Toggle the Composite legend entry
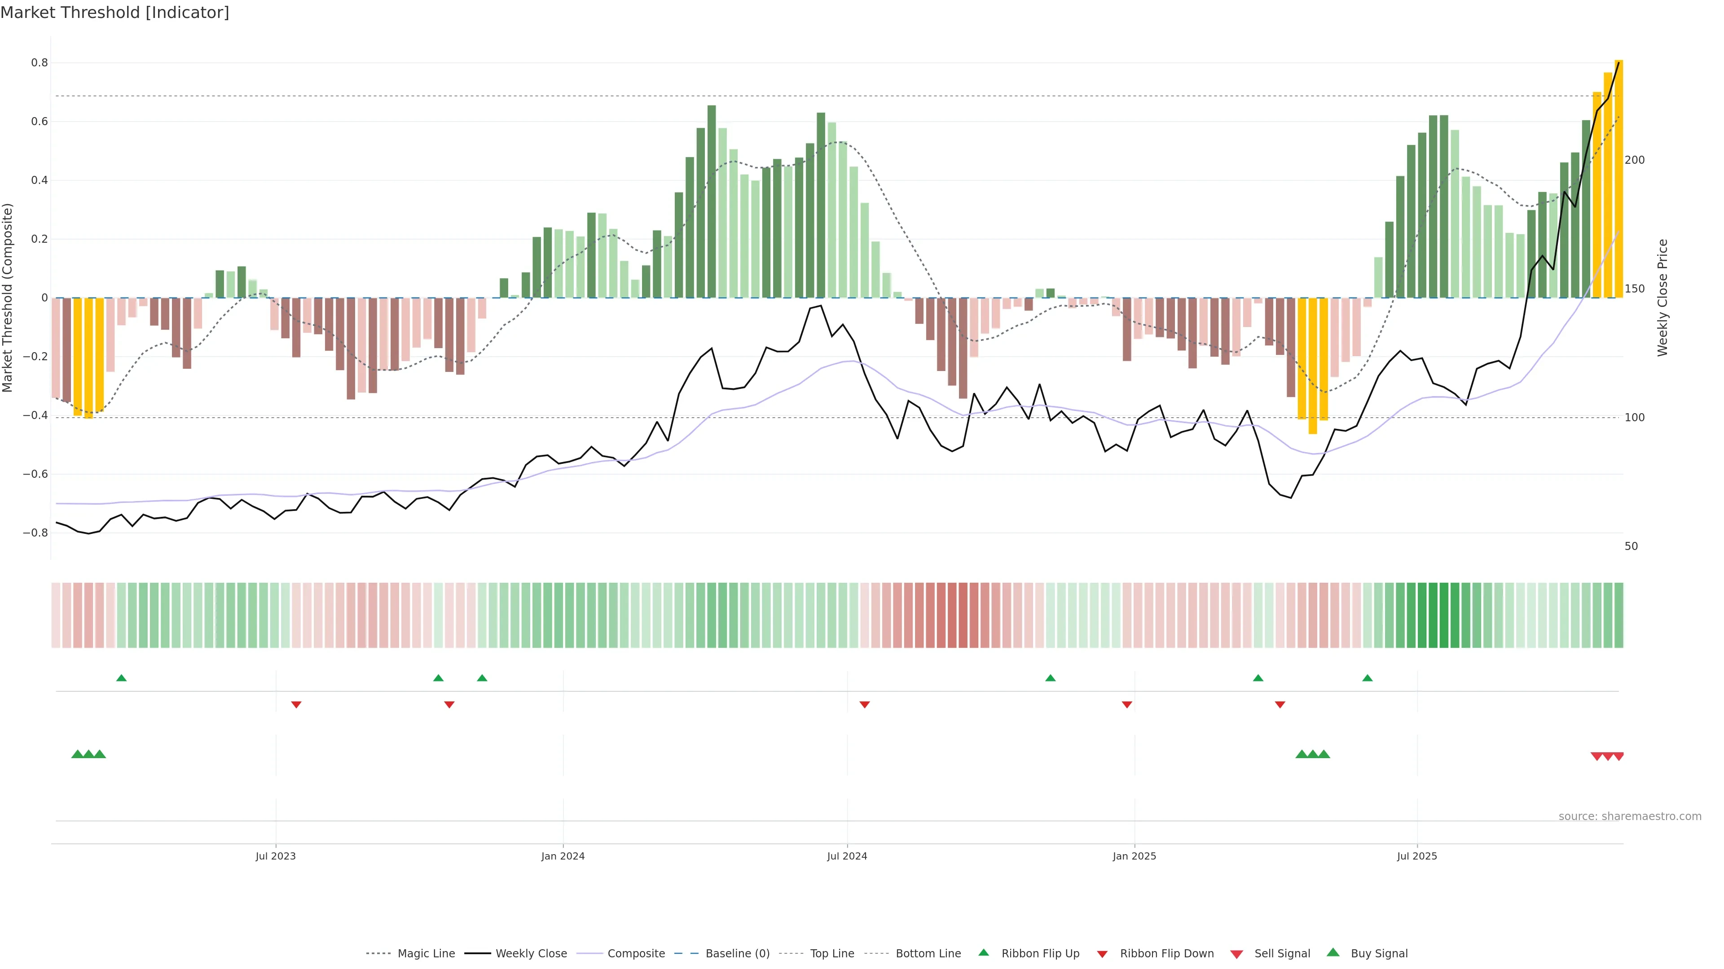This screenshot has height=969, width=1724. point(636,954)
